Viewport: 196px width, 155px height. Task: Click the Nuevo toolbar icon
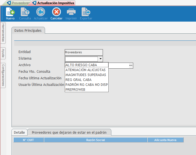(10, 12)
